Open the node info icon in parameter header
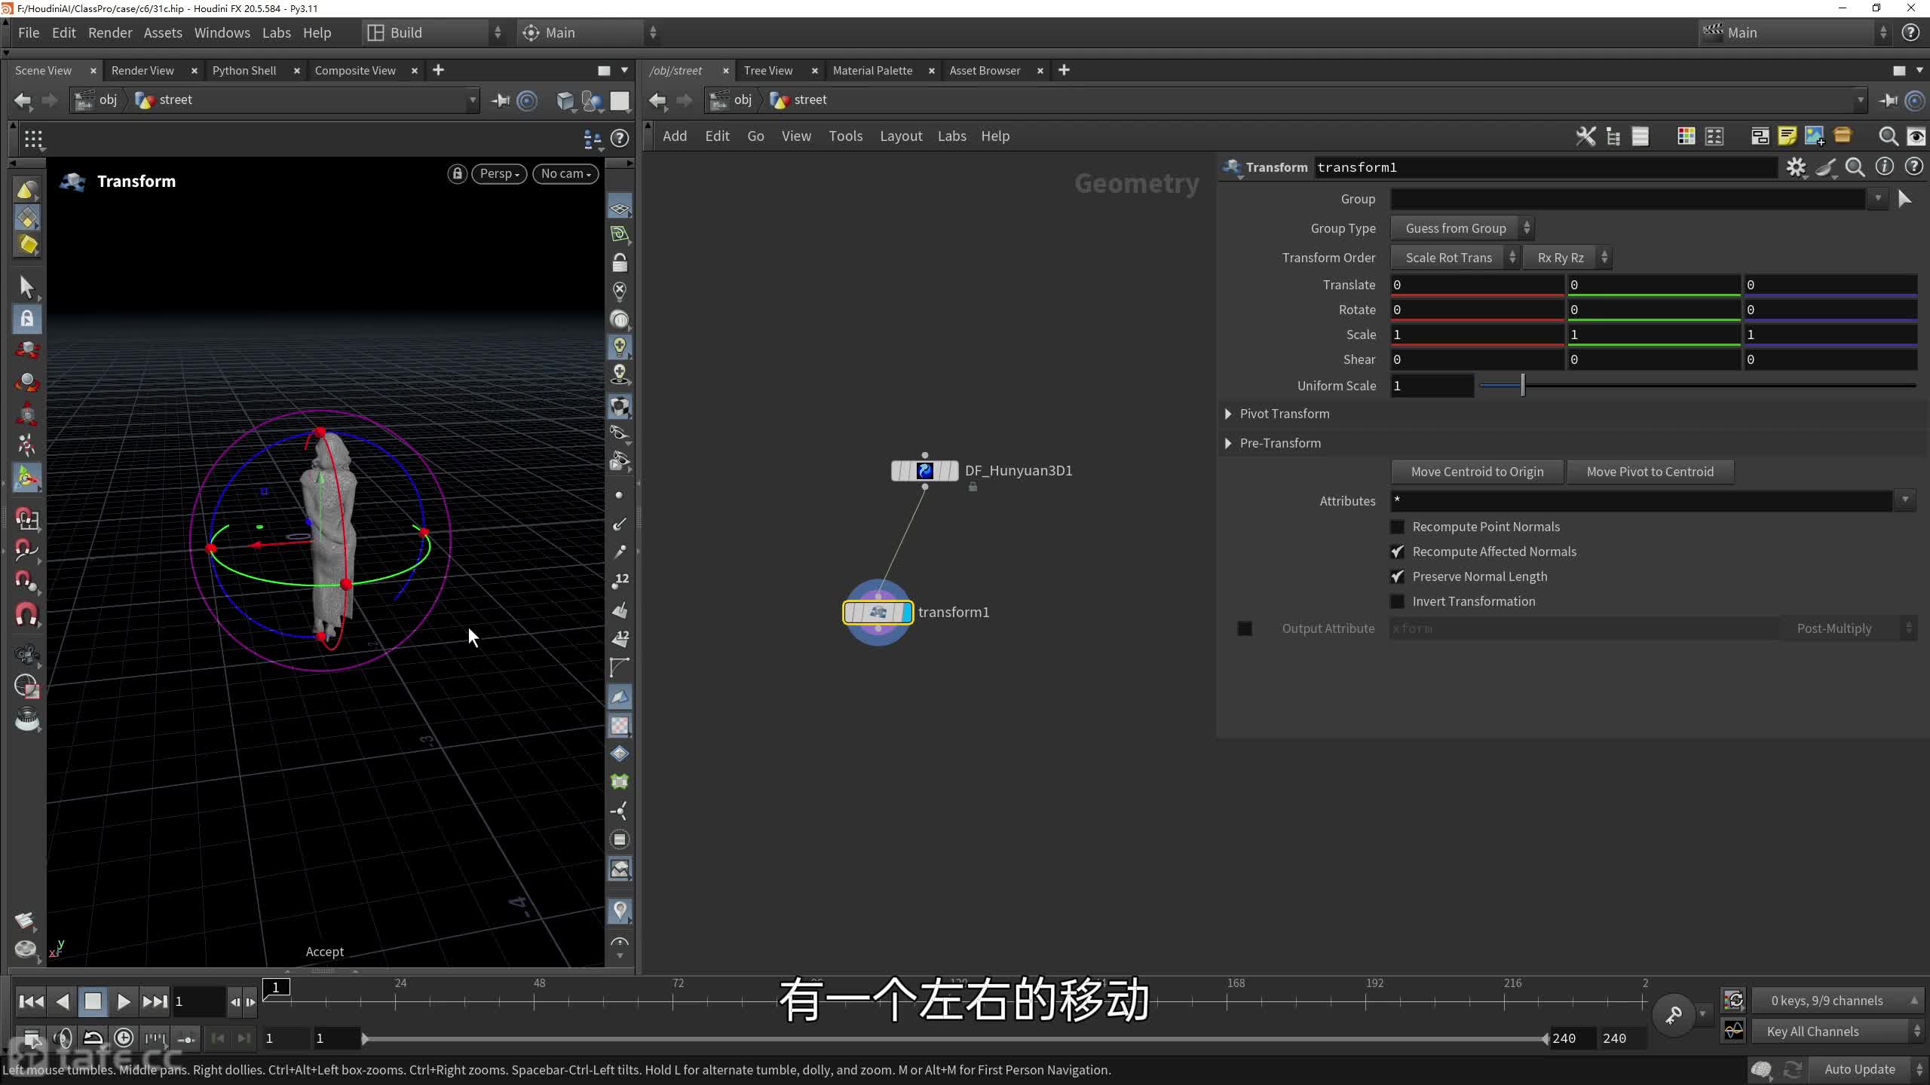Screen dimensions: 1930x1085 1884,167
